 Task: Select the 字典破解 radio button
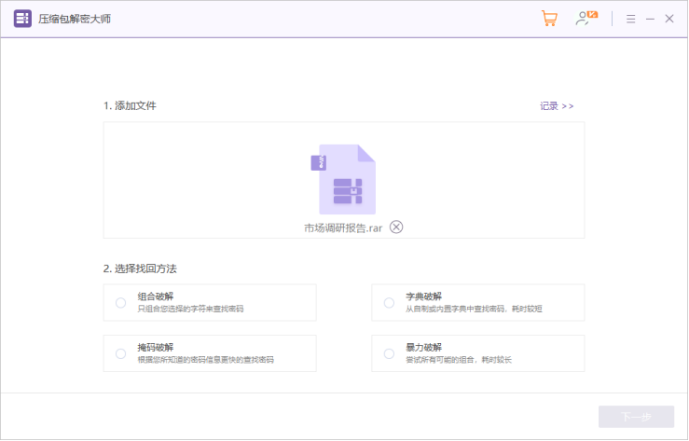point(389,302)
